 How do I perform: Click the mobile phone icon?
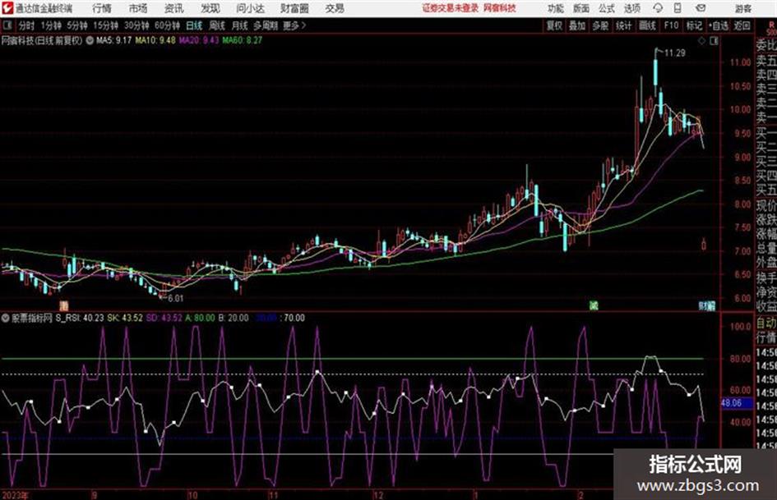[678, 8]
